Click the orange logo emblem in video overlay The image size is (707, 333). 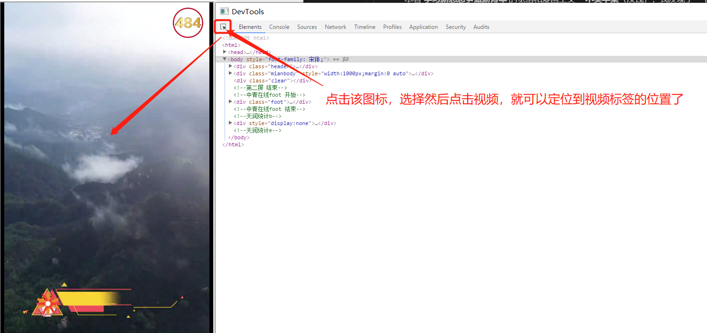(47, 303)
